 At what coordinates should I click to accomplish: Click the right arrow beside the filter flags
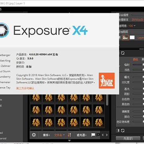coord(107,135)
